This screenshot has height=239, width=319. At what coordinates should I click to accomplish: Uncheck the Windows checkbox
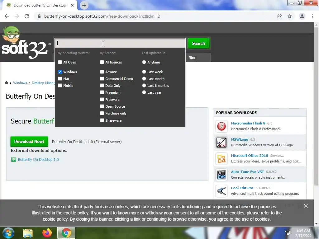(x=60, y=72)
